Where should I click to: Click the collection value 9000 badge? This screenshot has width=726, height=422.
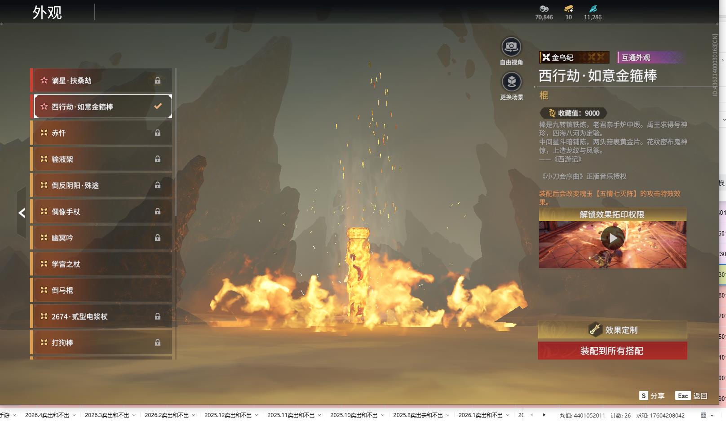click(x=573, y=113)
